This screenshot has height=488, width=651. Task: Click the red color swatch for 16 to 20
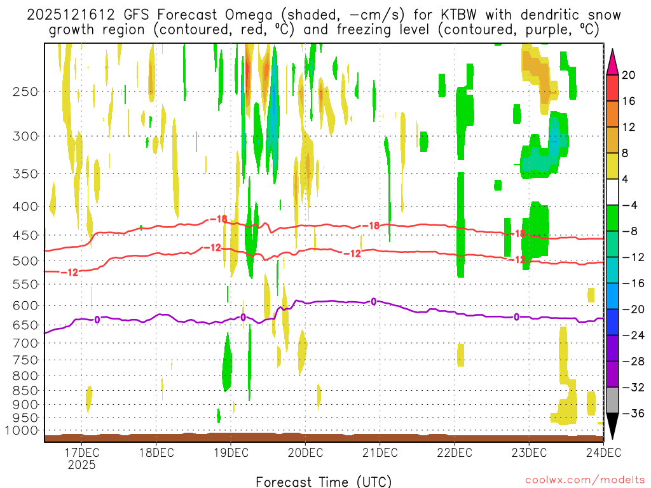(x=612, y=88)
